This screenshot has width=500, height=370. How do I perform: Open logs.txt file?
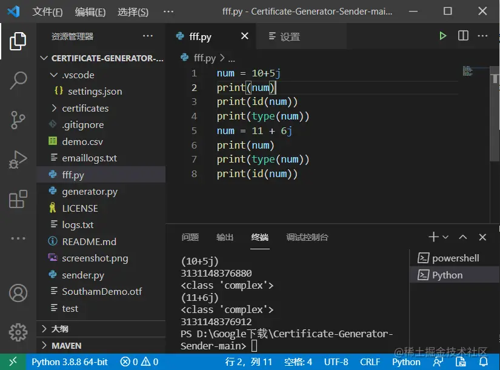click(x=101, y=225)
